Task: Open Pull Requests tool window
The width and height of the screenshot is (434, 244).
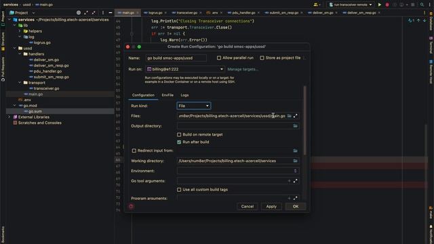Action: point(3,69)
